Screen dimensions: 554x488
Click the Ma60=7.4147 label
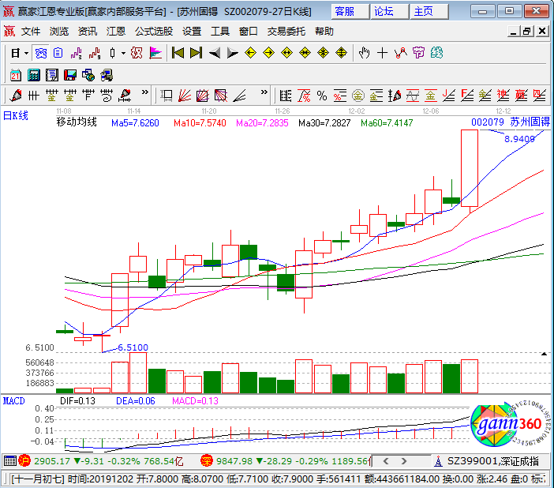387,123
